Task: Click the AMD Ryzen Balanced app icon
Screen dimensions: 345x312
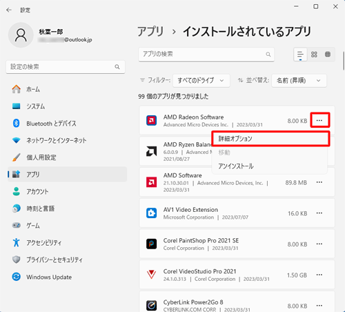Action: point(151,151)
